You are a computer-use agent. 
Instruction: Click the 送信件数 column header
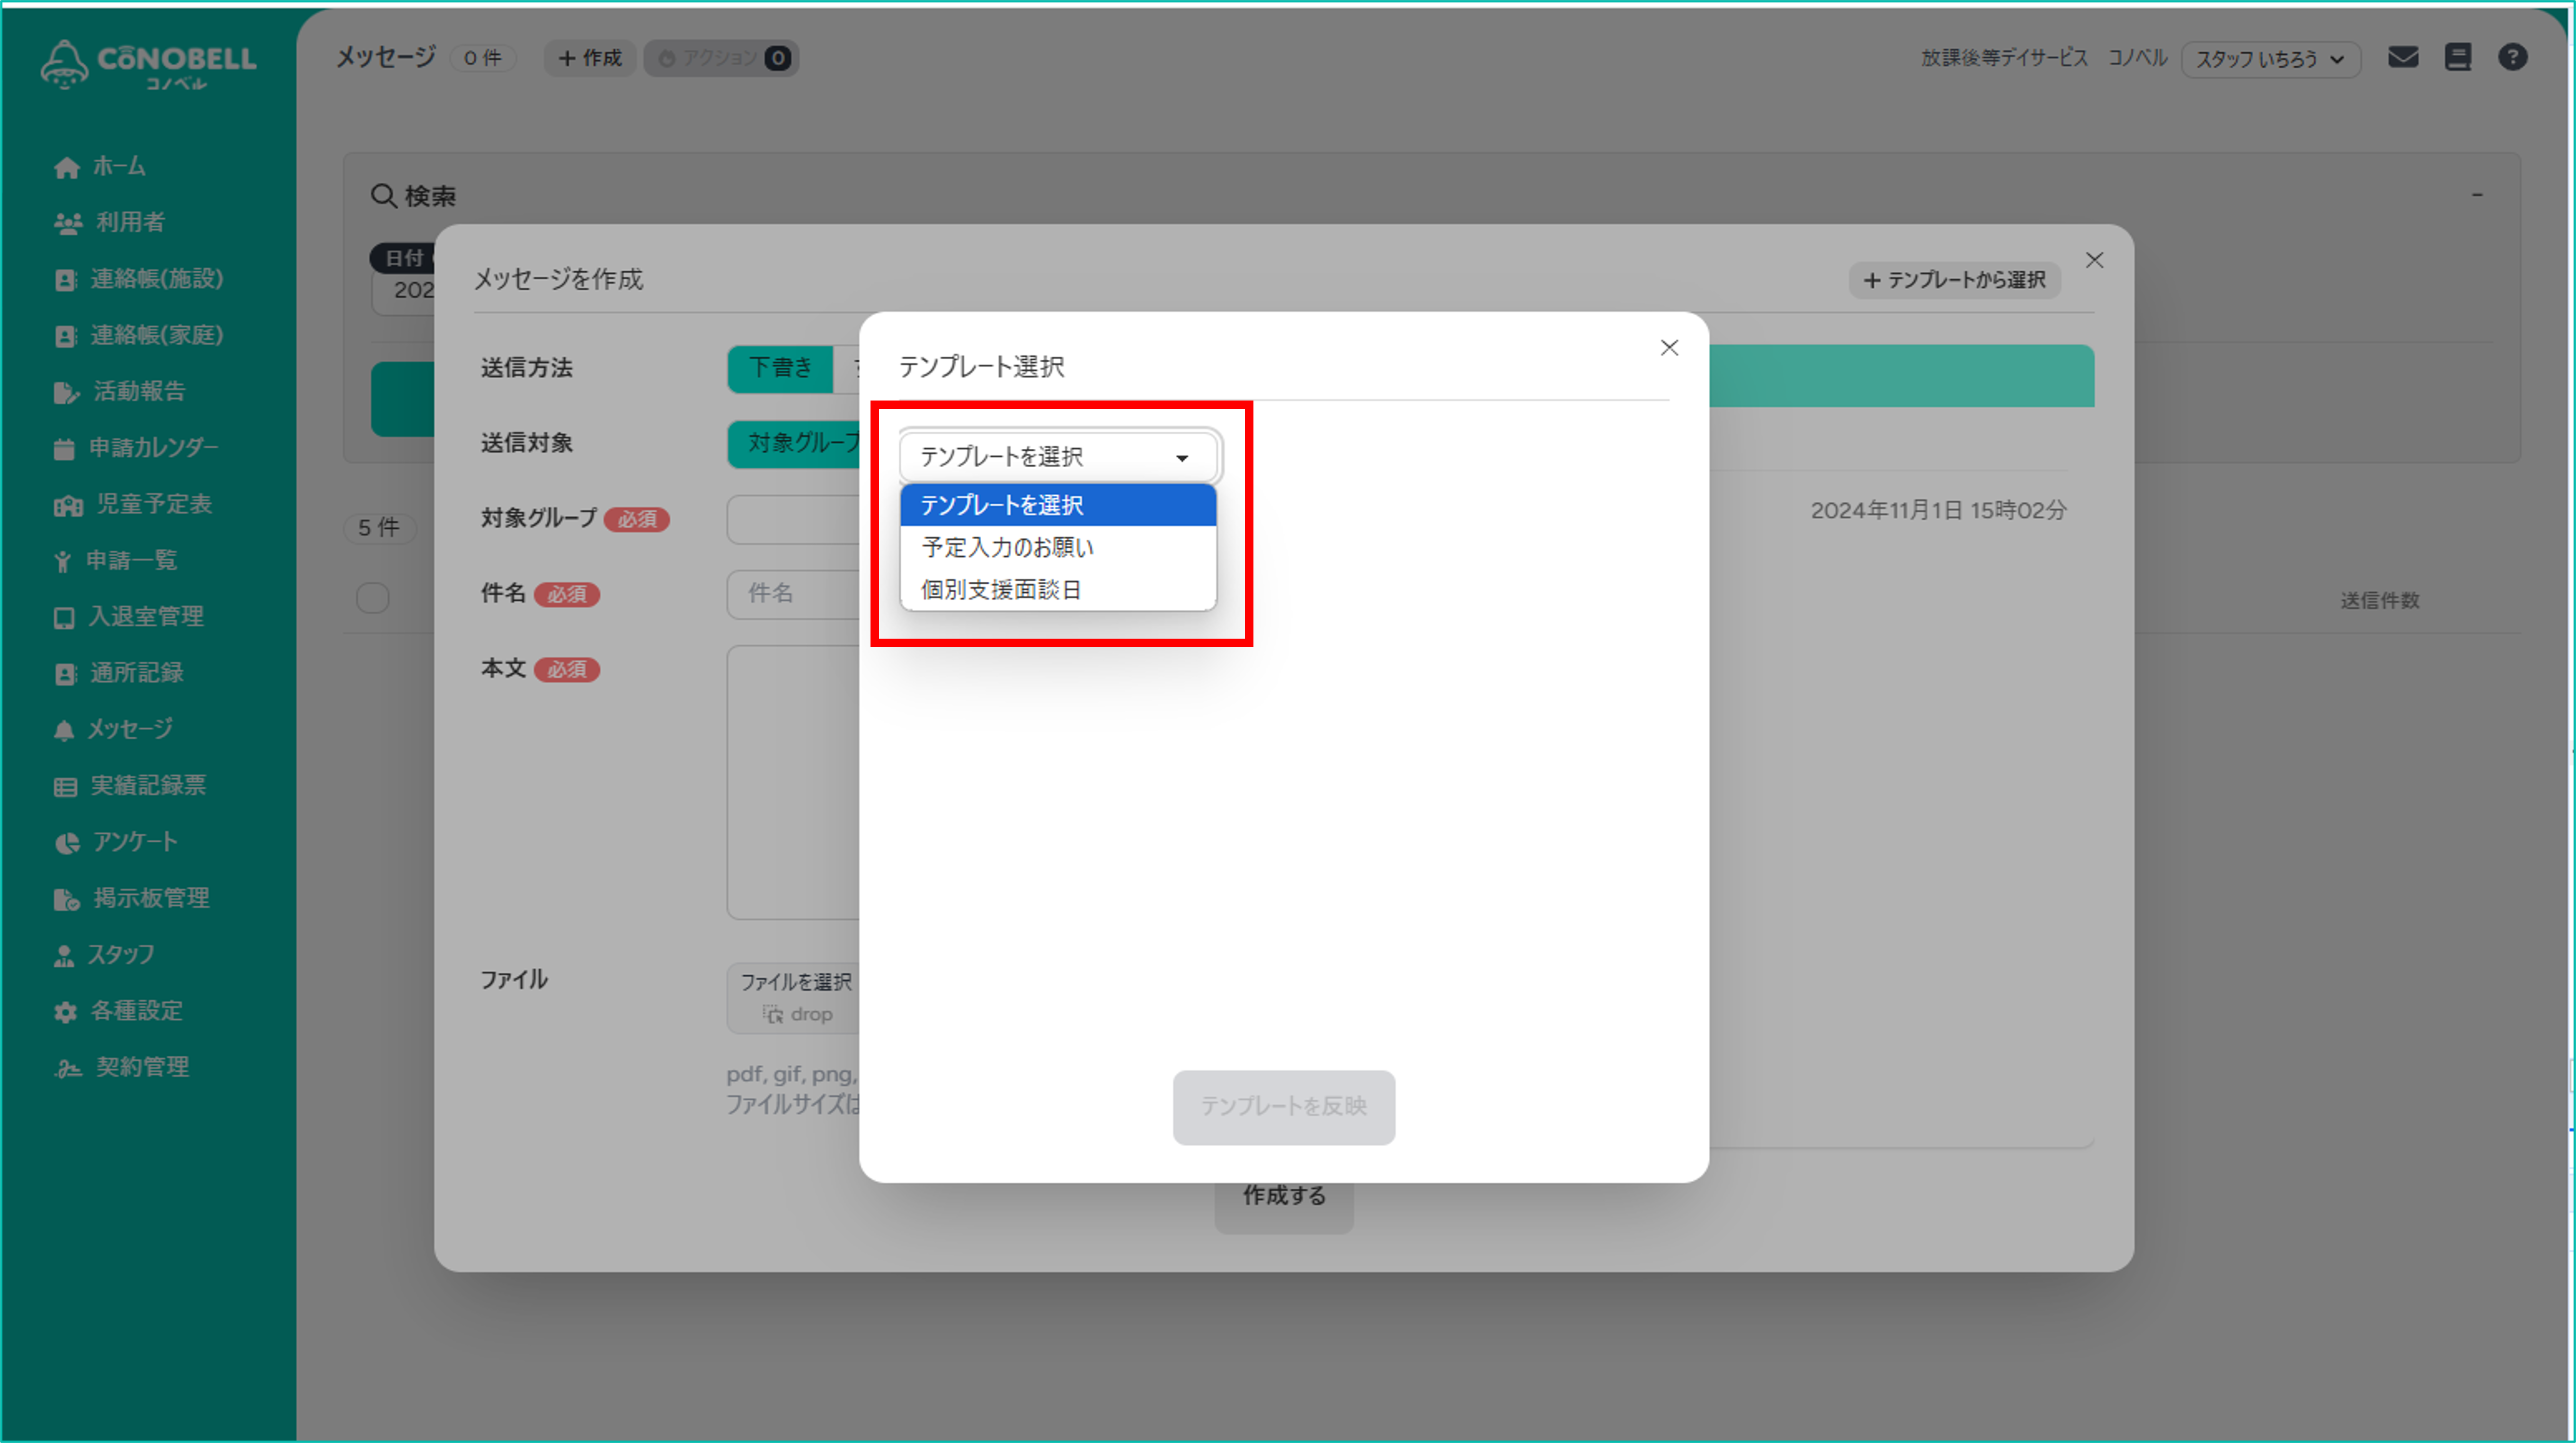[2379, 600]
